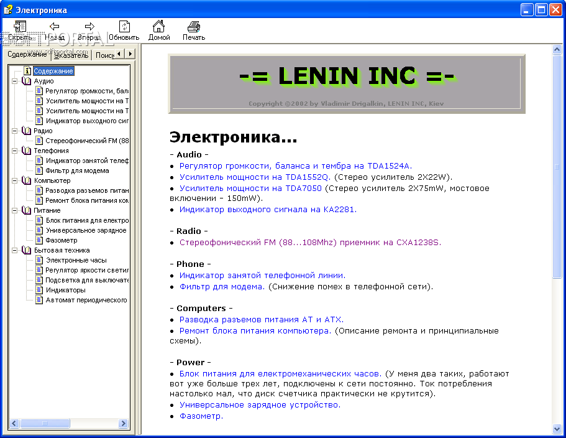Open link Индикатор занятой телефонной линии
The image size is (566, 438).
click(262, 276)
